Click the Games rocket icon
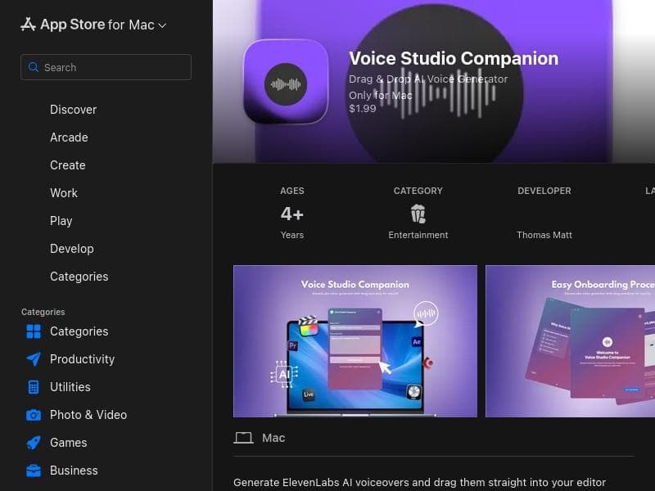The height and width of the screenshot is (491, 655). (x=34, y=443)
